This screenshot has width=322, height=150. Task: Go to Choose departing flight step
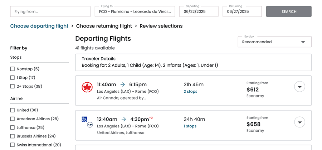(x=39, y=26)
